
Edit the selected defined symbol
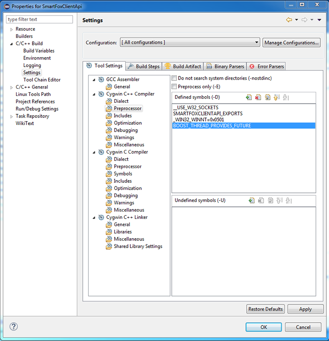pos(267,97)
